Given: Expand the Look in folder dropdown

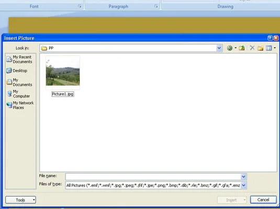Looking at the screenshot, I should click(x=219, y=48).
